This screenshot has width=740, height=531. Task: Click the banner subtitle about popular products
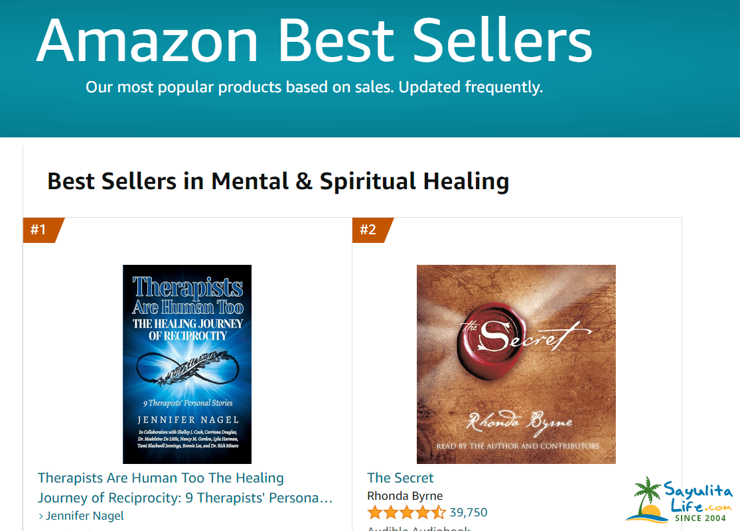click(315, 87)
